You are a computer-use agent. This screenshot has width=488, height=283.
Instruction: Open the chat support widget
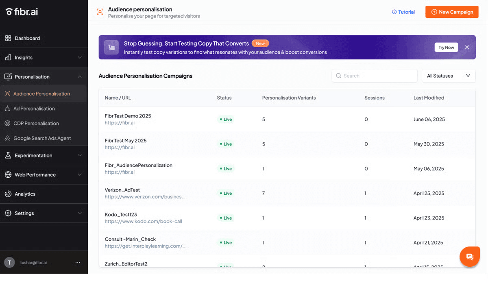coord(470,257)
